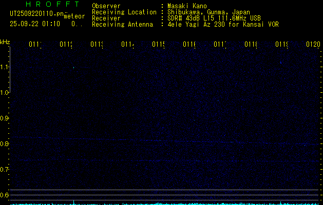The image size is (323, 205).
Task: Click the 0111 time marker
Action: 34,45
